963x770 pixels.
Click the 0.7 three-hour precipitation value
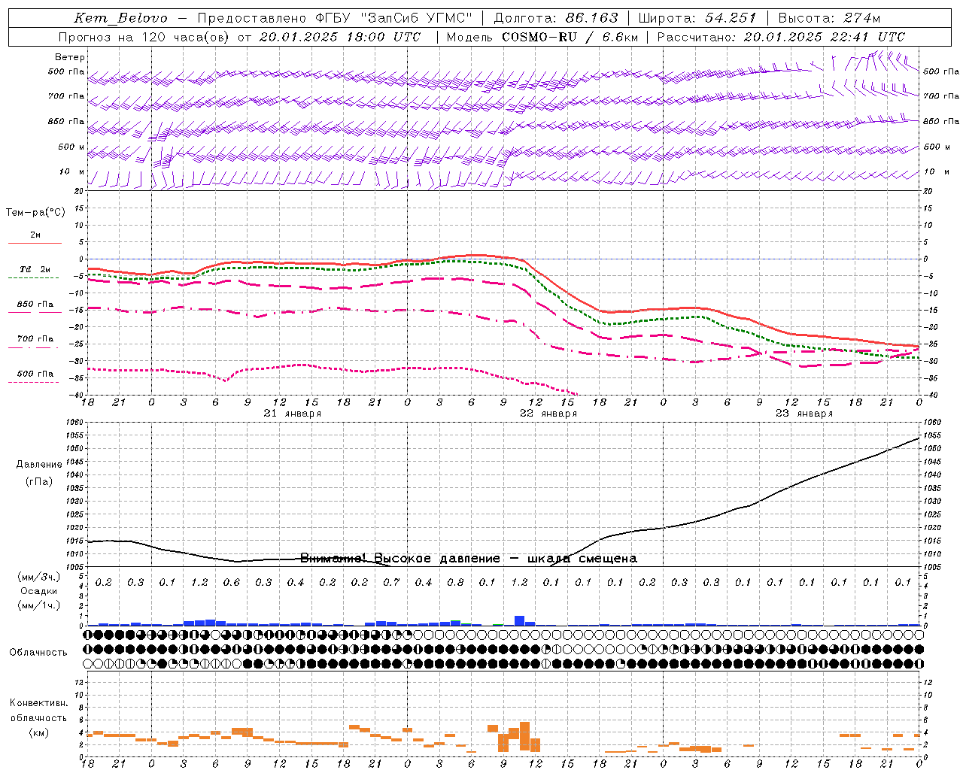pos(391,582)
